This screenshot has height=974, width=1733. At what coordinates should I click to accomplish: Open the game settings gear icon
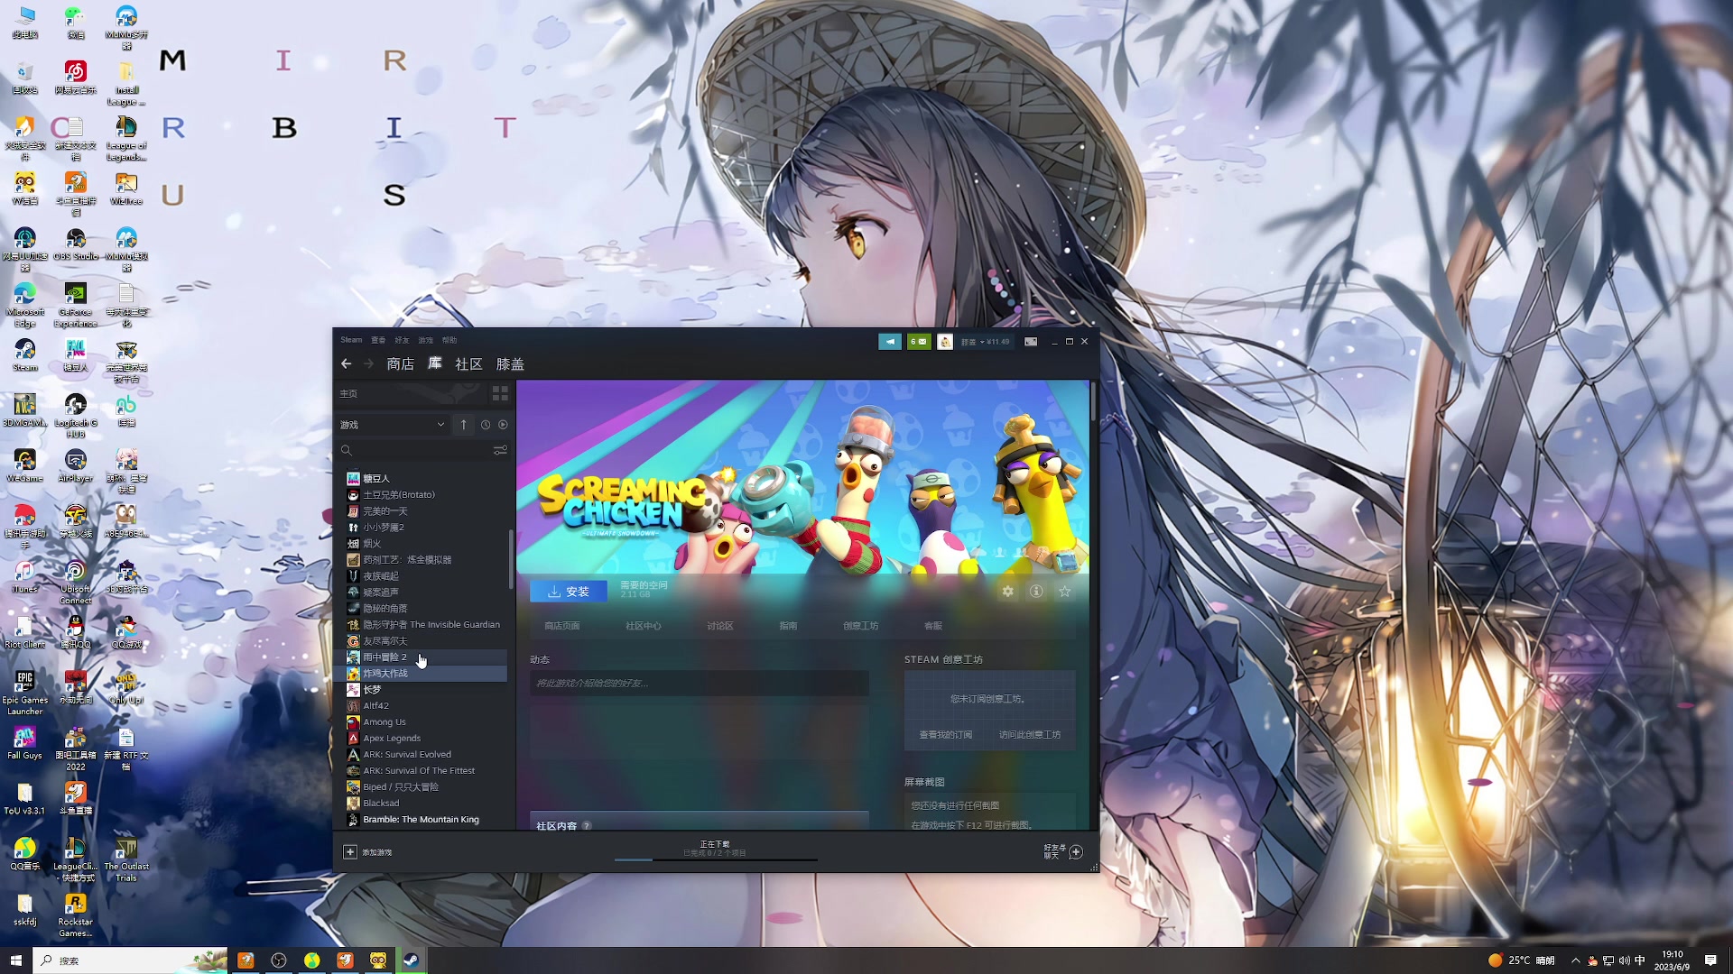pos(1007,592)
